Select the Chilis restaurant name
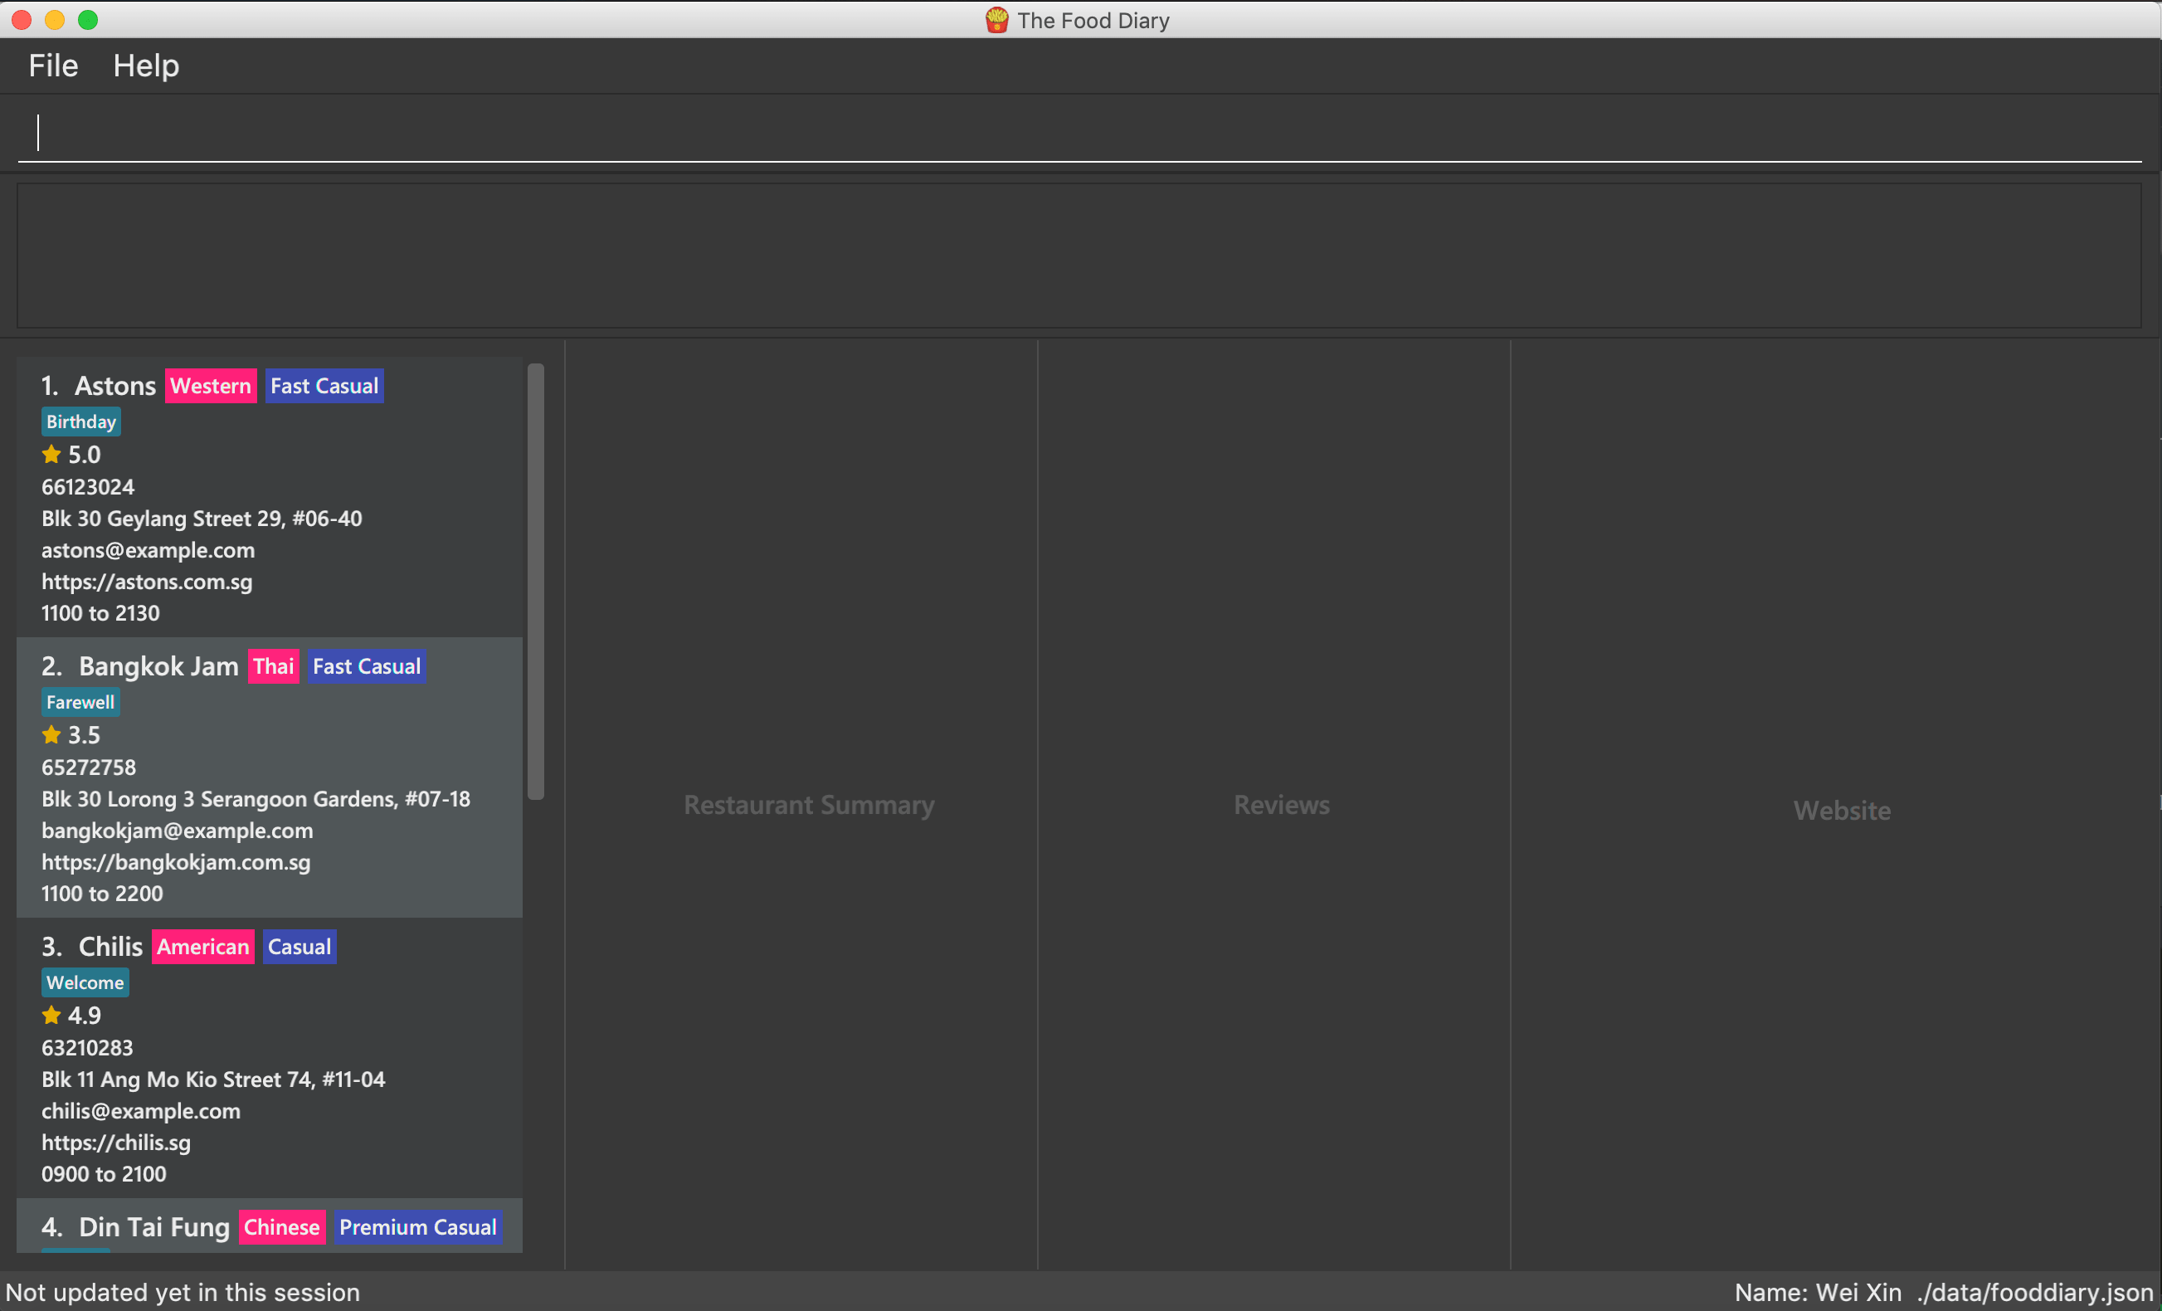The width and height of the screenshot is (2162, 1311). (x=110, y=947)
